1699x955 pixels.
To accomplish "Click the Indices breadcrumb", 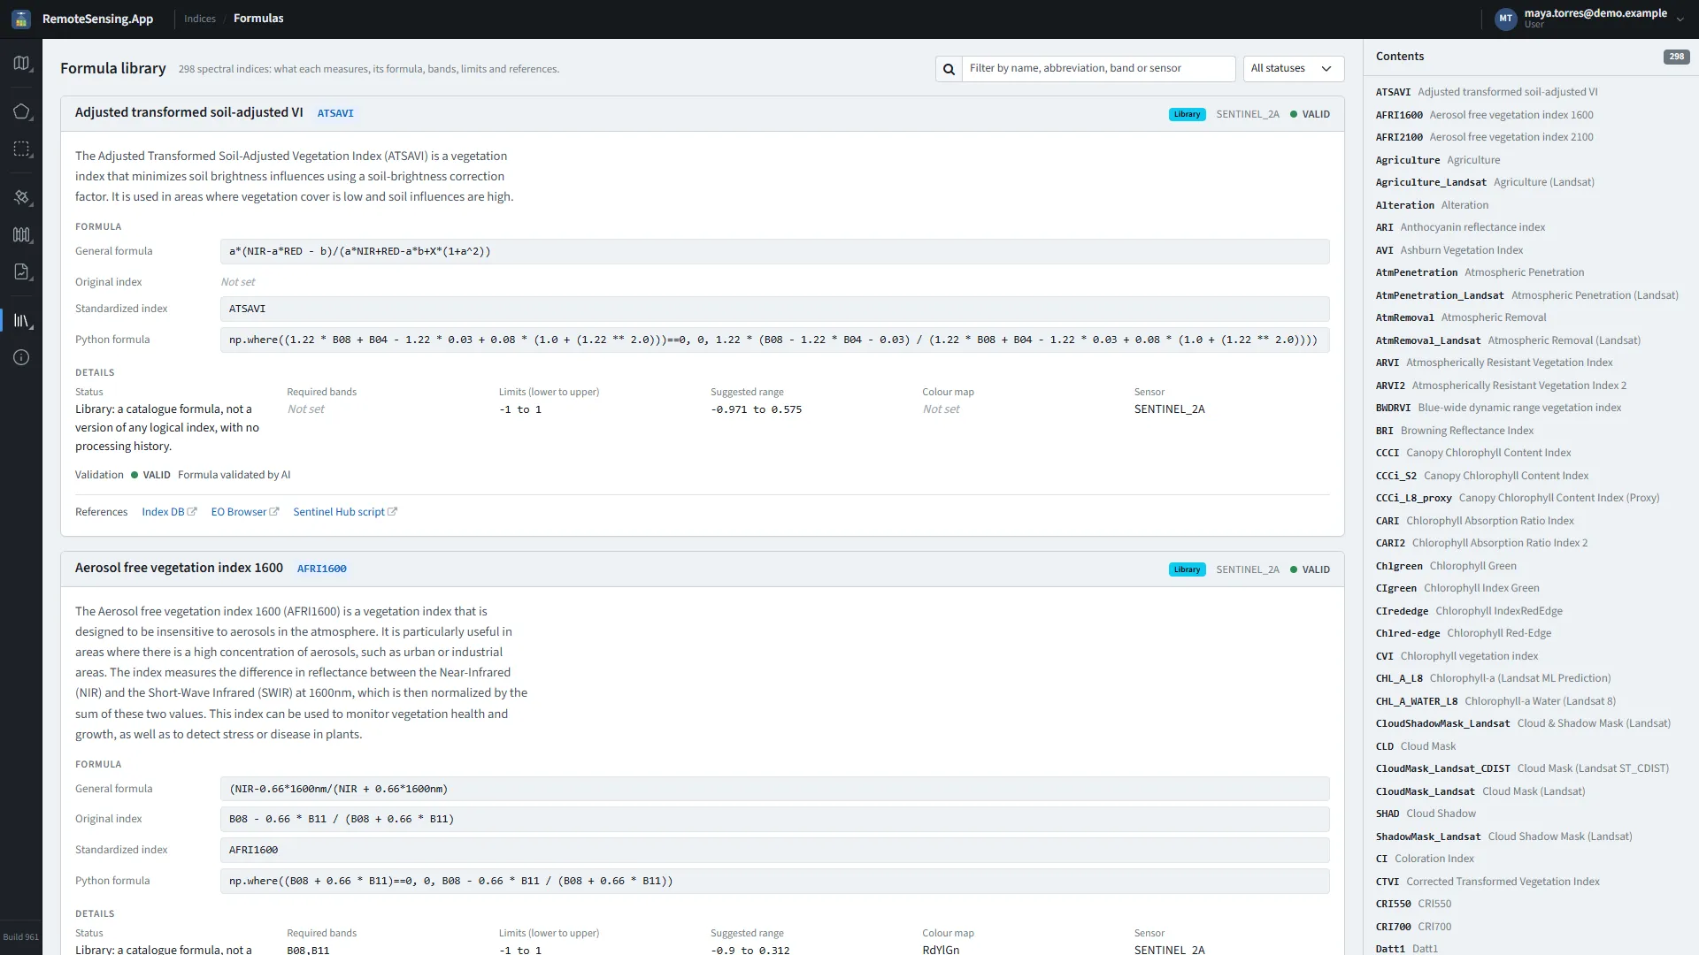I will (x=200, y=19).
